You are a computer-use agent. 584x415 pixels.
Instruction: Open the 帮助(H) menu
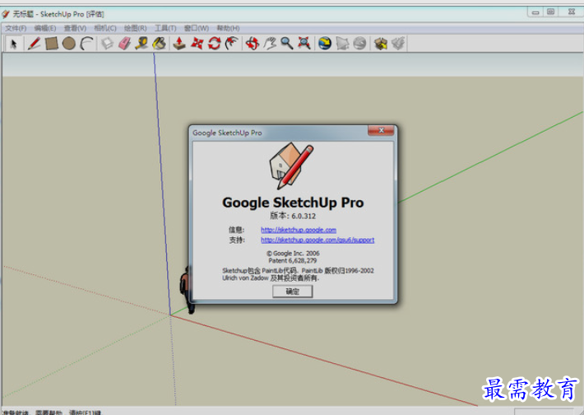[x=228, y=28]
